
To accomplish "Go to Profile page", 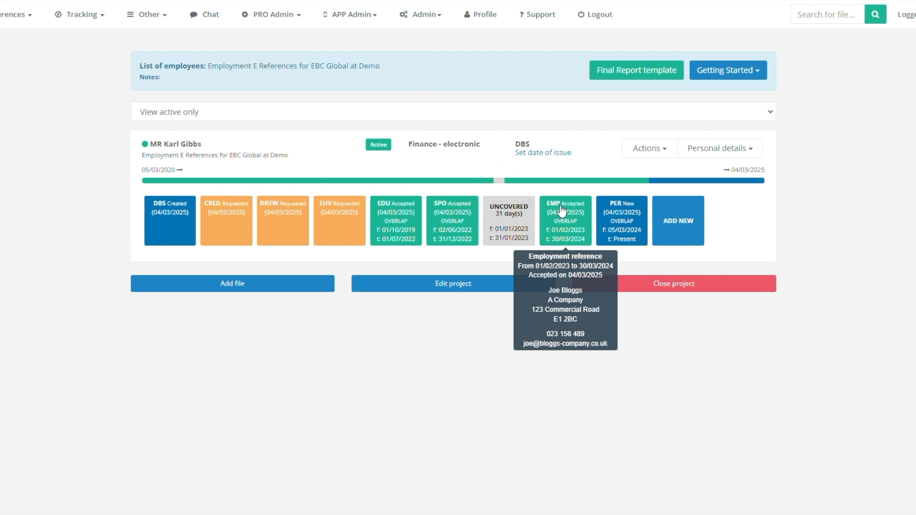I will (x=480, y=14).
